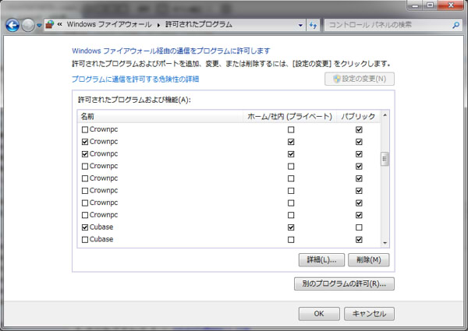468x331 pixels.
Task: Click the 設定の変更(N) button
Action: pos(360,79)
